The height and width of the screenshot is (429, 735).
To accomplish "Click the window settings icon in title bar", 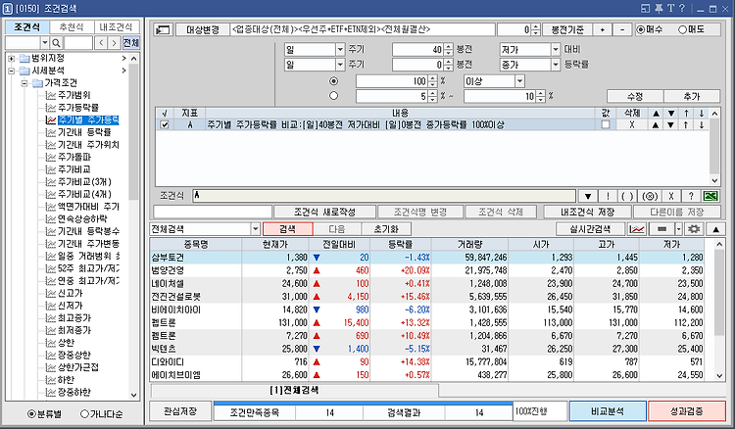I will tap(646, 9).
